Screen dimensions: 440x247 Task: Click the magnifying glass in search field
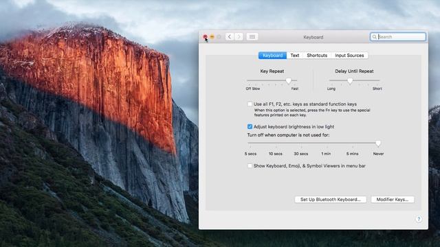374,37
